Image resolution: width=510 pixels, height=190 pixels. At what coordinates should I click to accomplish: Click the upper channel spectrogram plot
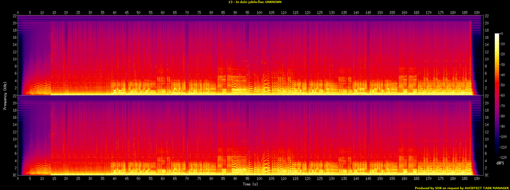tap(250, 55)
